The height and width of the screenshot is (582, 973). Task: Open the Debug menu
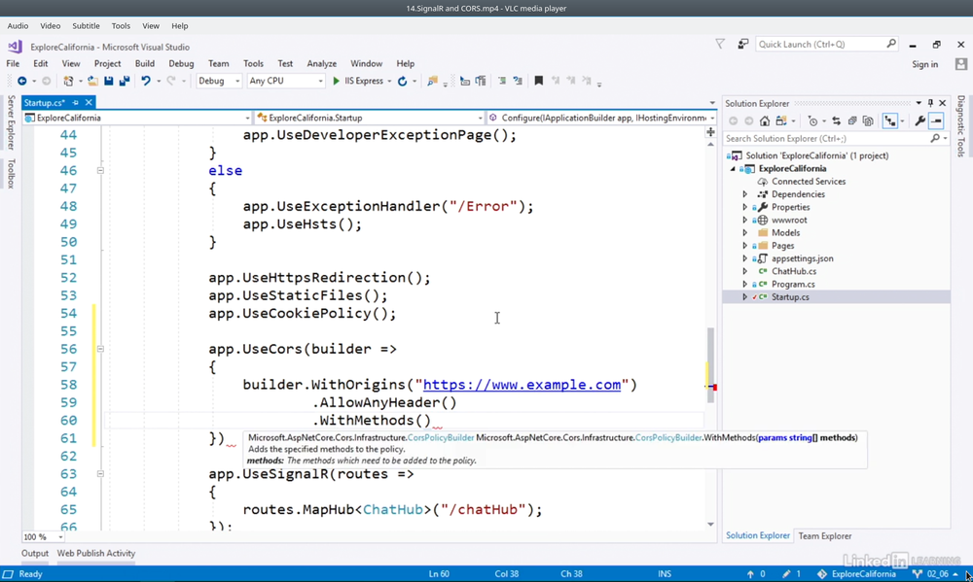pyautogui.click(x=181, y=63)
